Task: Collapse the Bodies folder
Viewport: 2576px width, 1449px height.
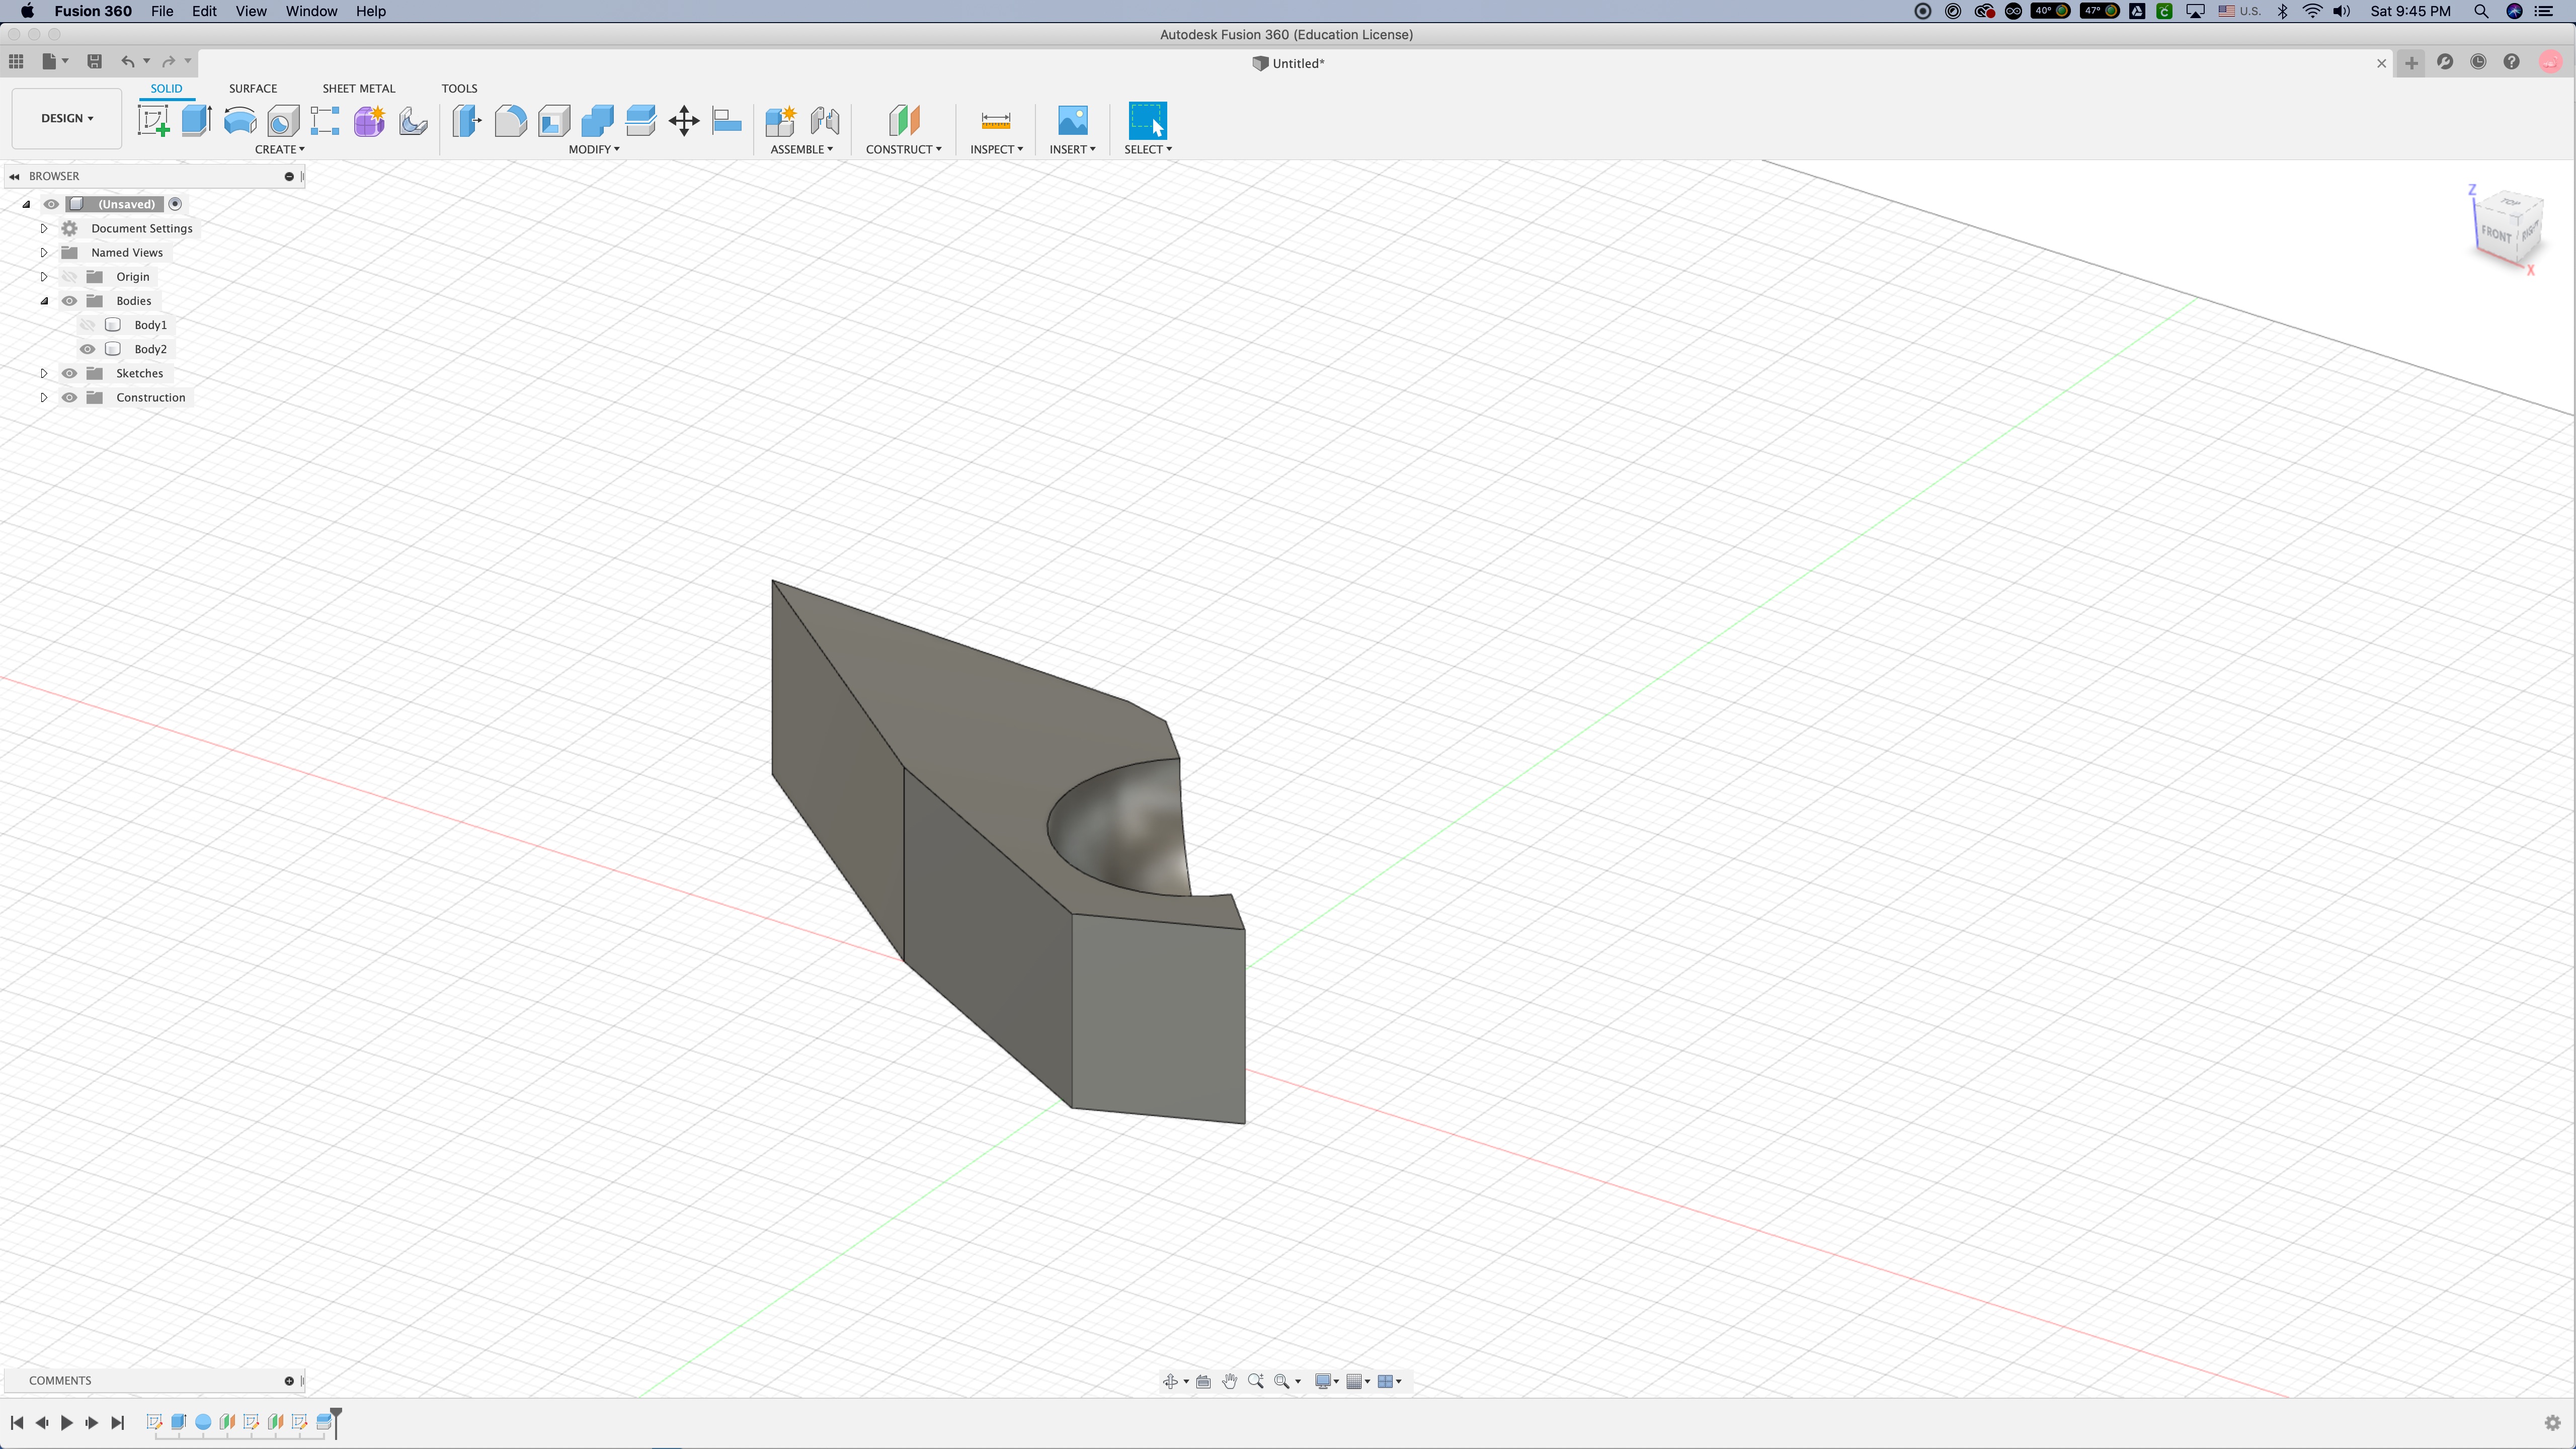Action: click(x=44, y=301)
